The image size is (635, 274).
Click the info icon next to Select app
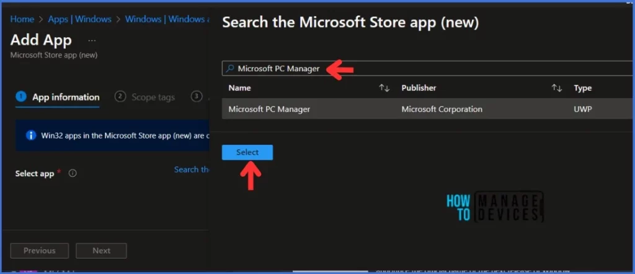(x=73, y=173)
